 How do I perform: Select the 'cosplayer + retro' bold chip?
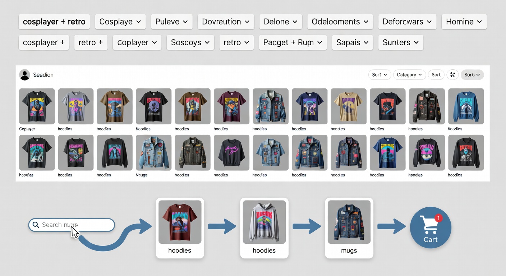54,22
